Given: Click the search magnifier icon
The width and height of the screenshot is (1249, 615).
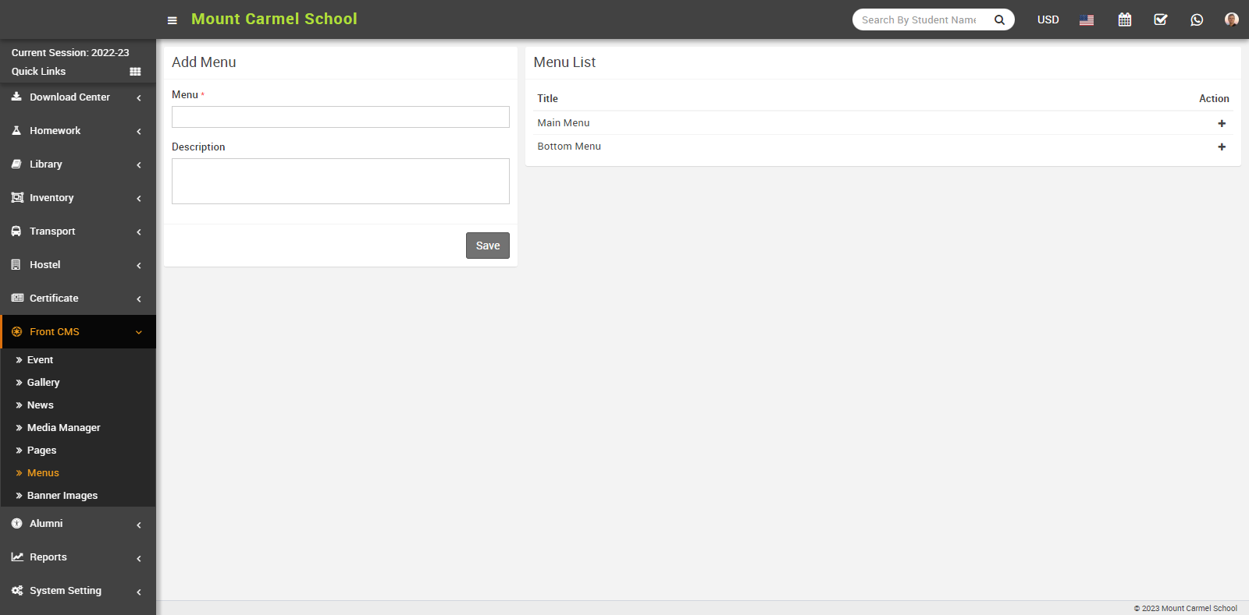Looking at the screenshot, I should pyautogui.click(x=999, y=20).
